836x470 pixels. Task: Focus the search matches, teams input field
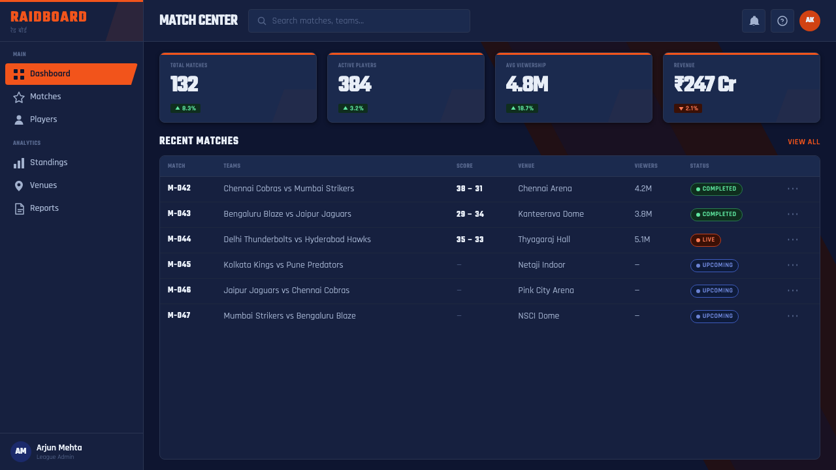tap(359, 21)
